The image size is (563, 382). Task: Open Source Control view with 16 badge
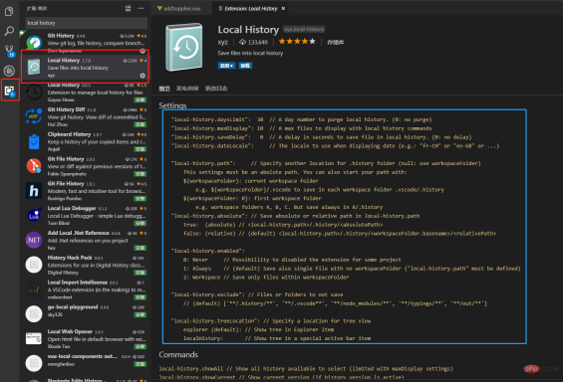tap(9, 51)
